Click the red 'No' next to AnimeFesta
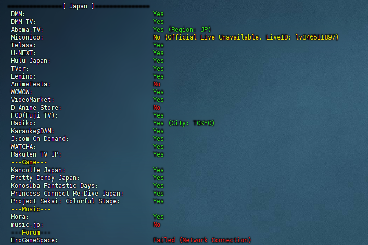Screen dimensions: 368x245 pyautogui.click(x=157, y=84)
